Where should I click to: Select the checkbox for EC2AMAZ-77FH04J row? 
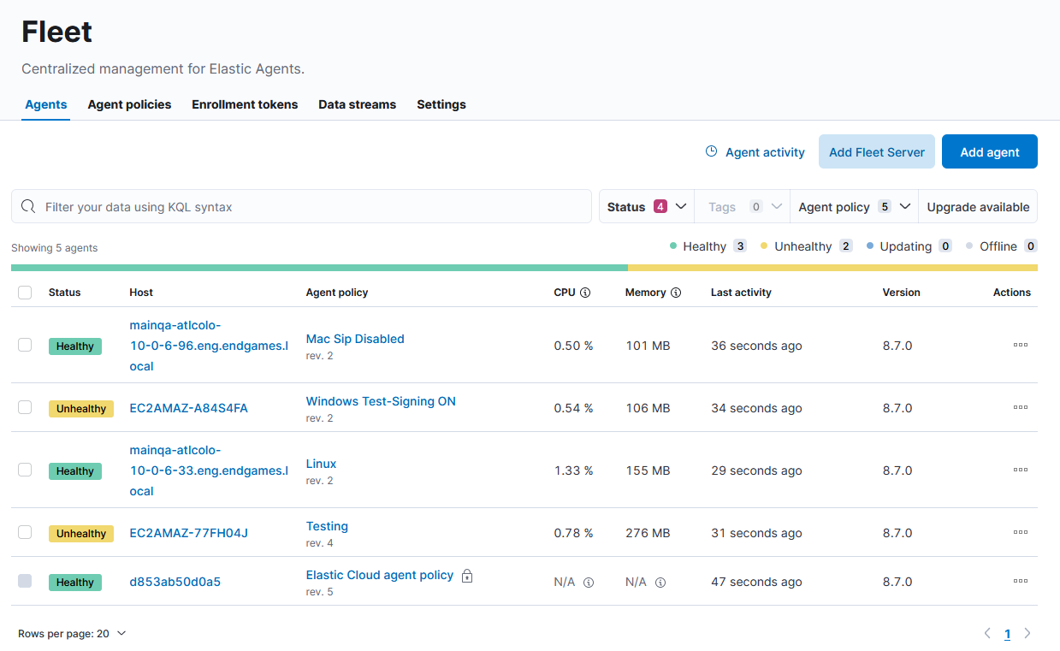coord(25,532)
